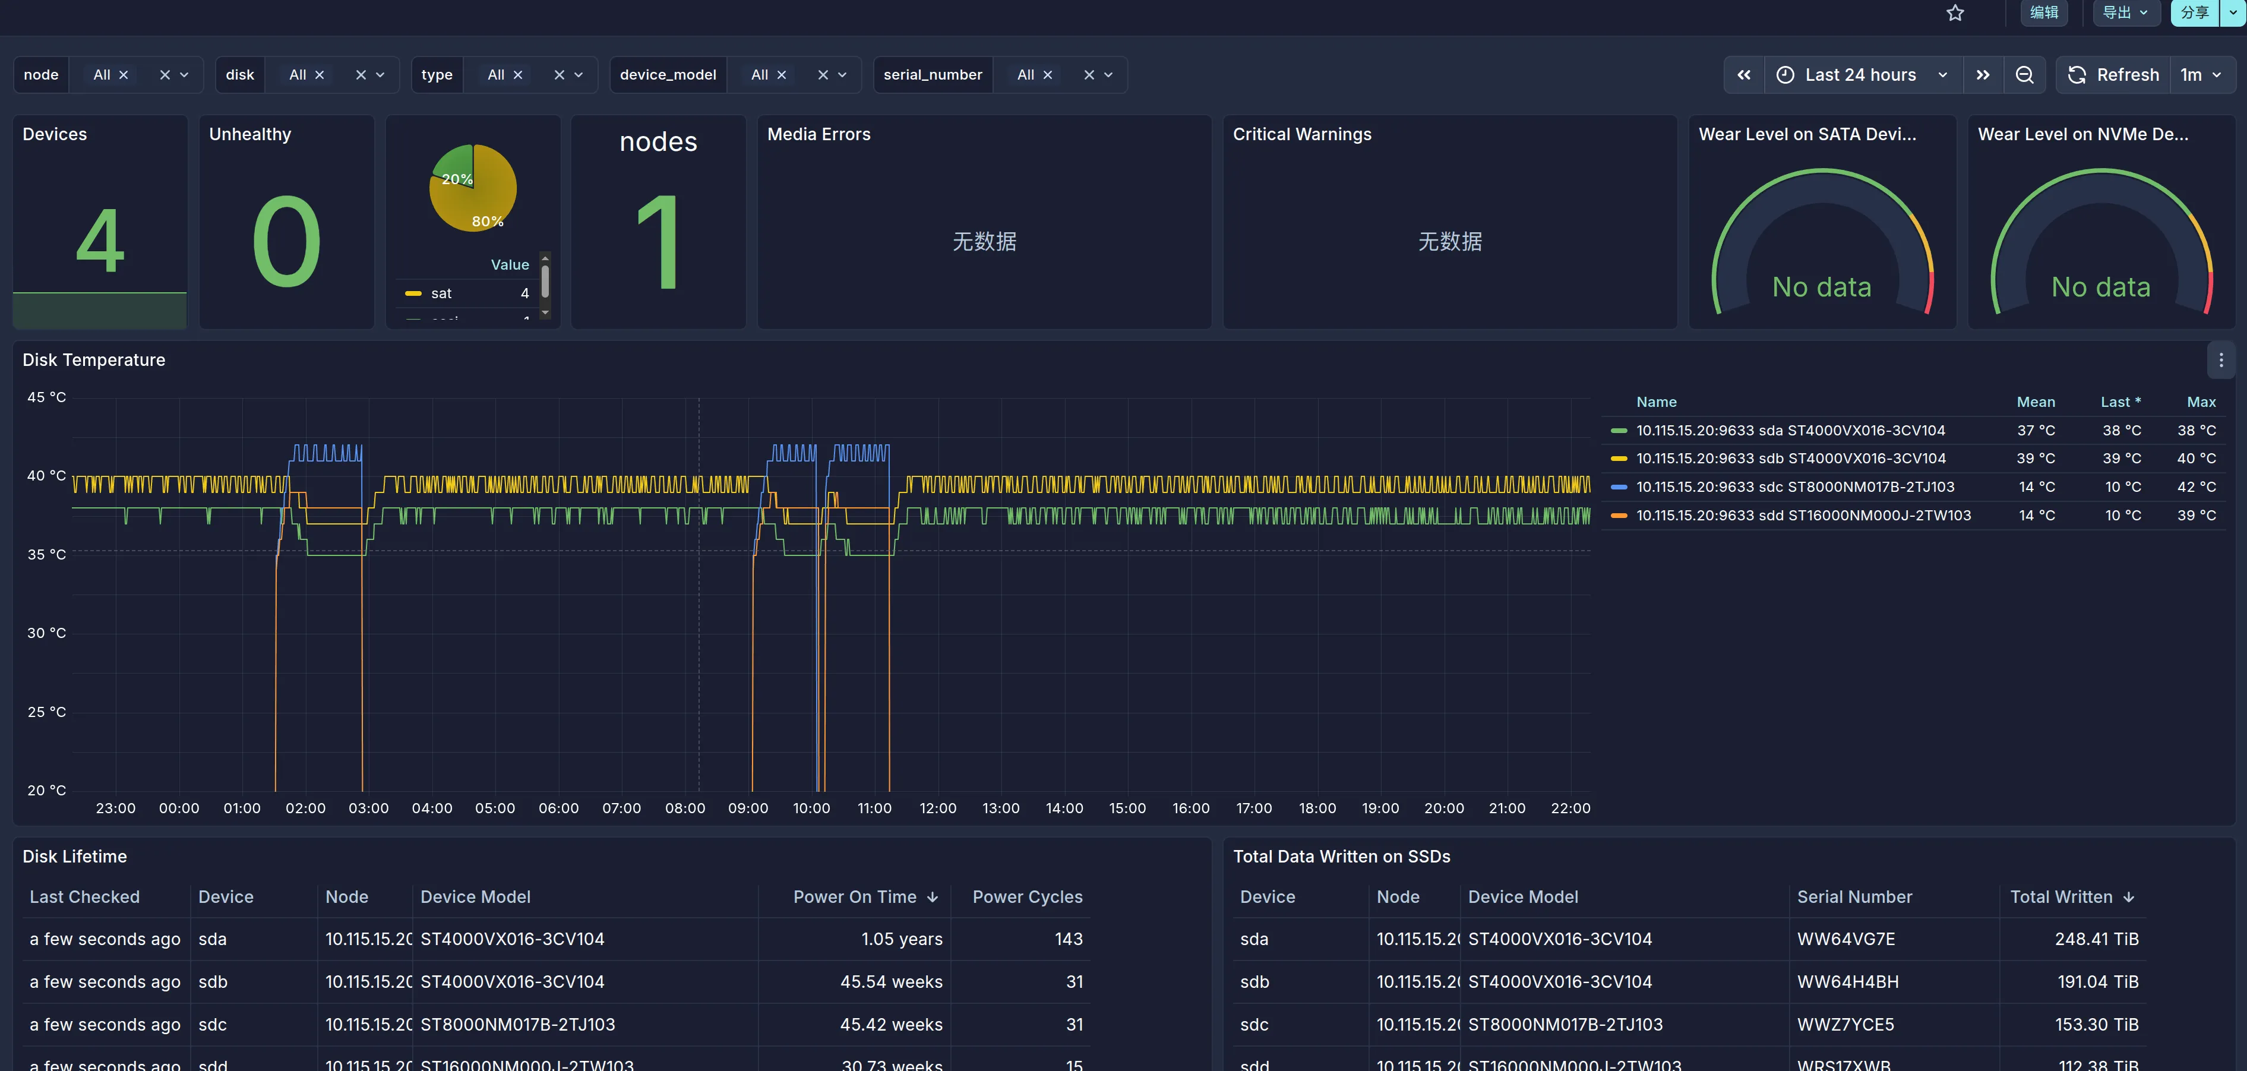This screenshot has width=2247, height=1071.
Task: Sort Disk Lifetime by Power Cycles column
Action: point(1026,896)
